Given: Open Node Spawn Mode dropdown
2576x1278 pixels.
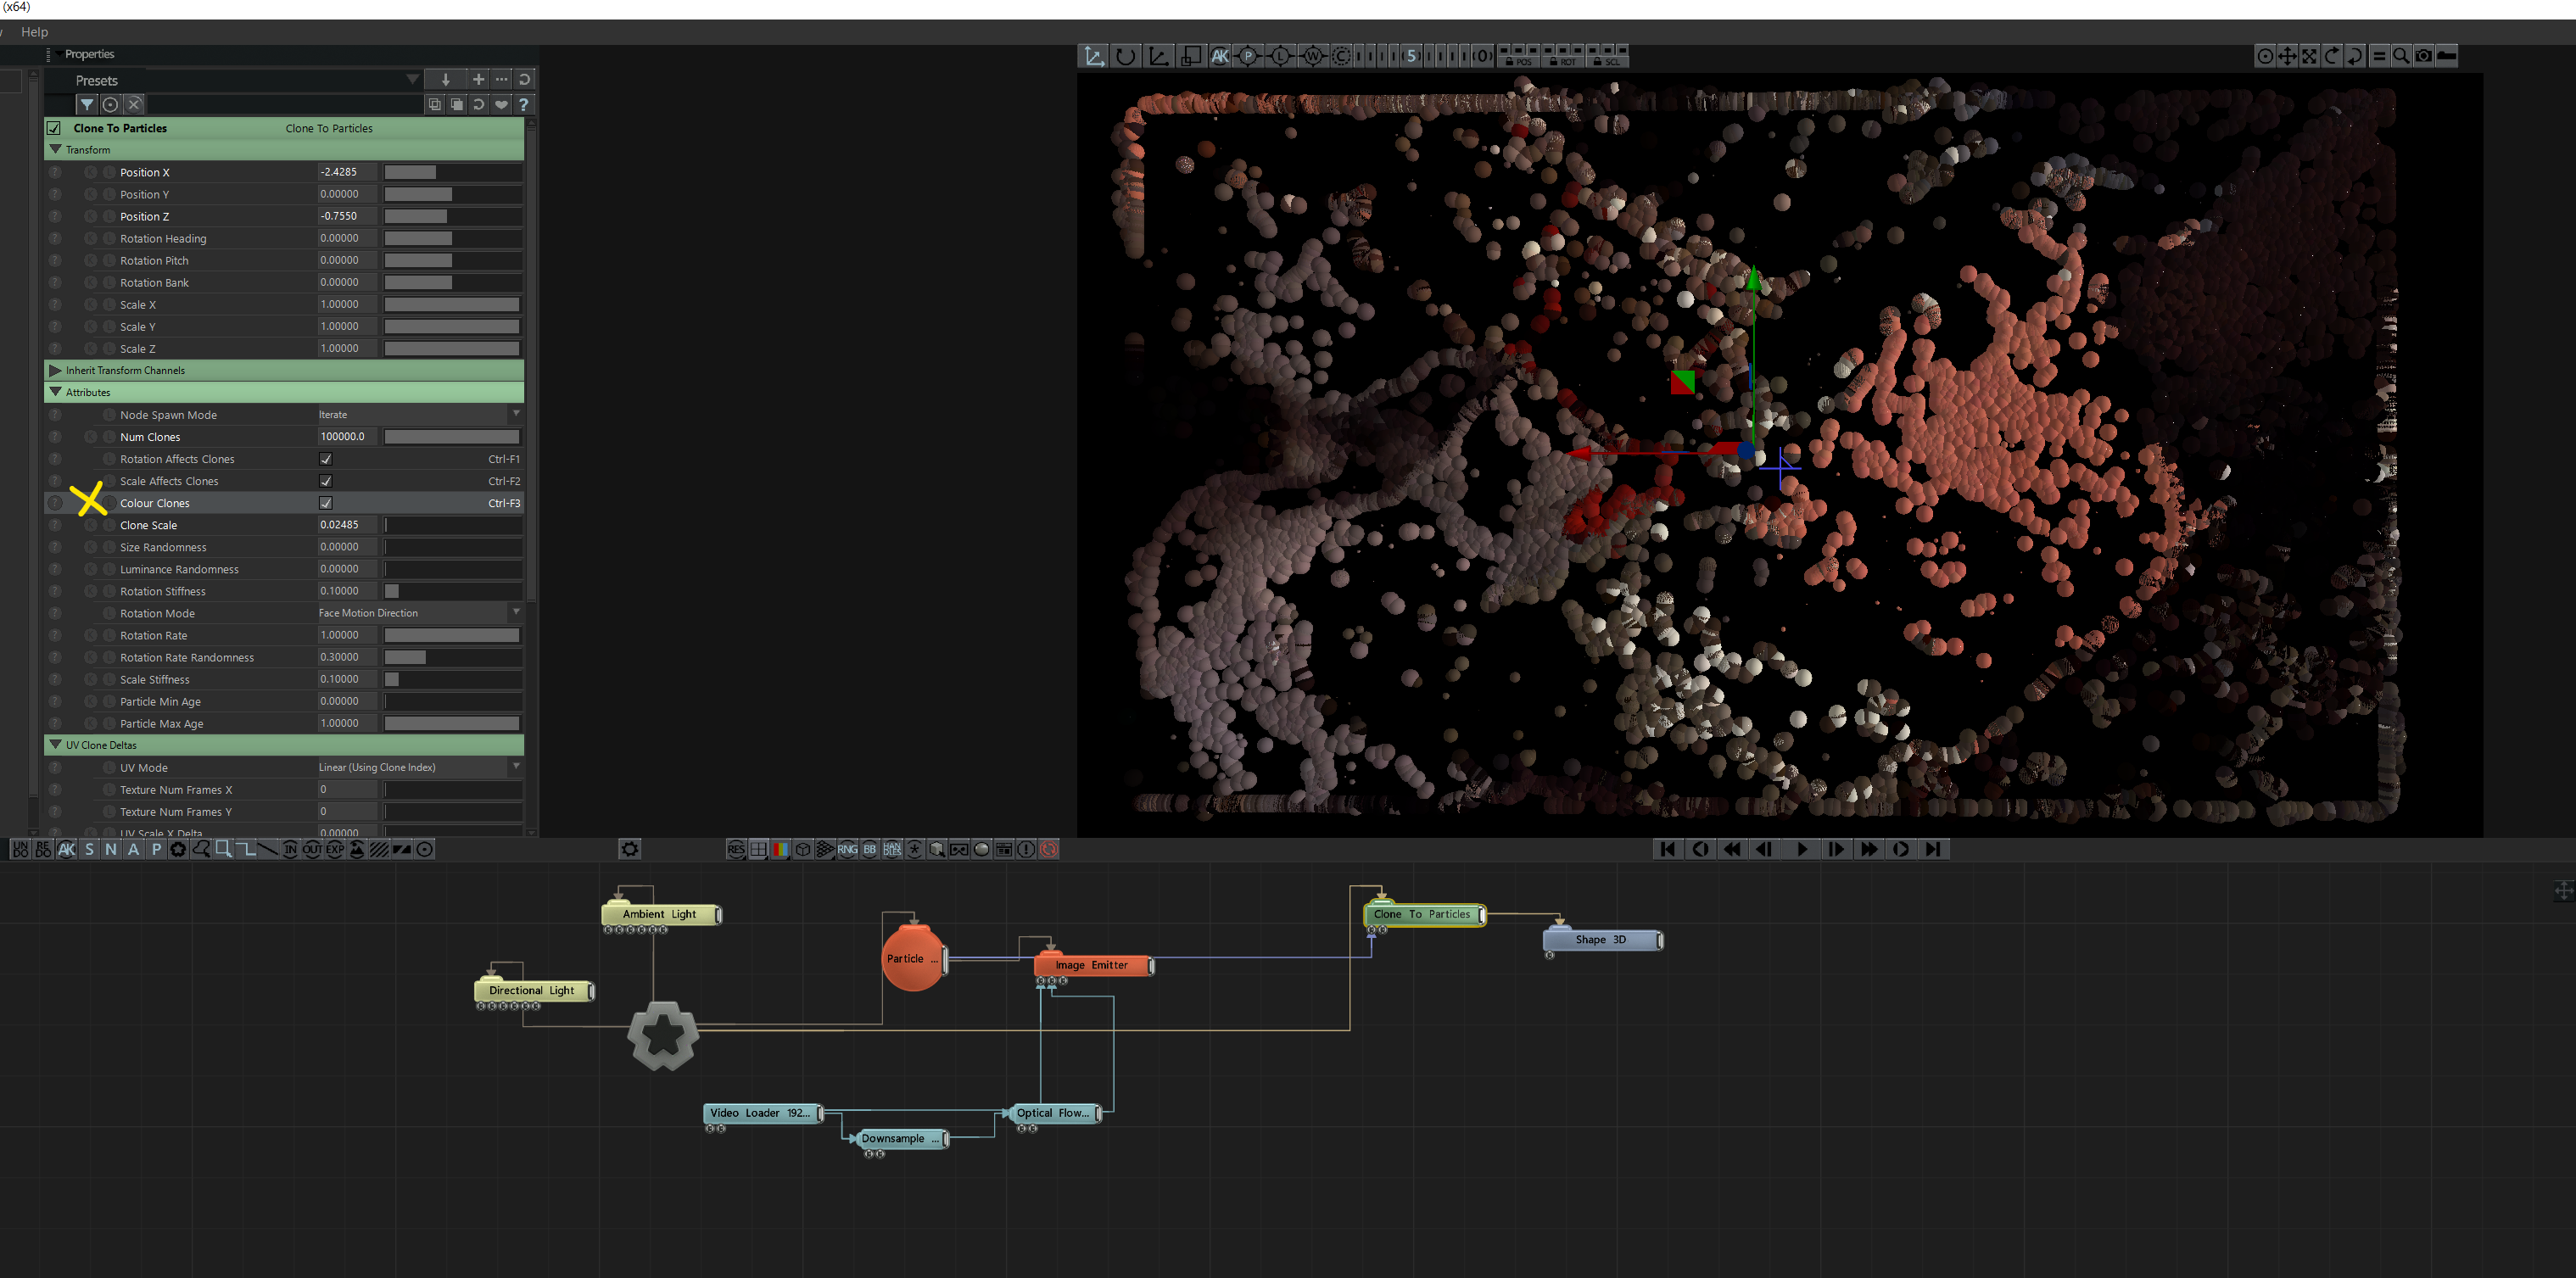Looking at the screenshot, I should click(419, 414).
